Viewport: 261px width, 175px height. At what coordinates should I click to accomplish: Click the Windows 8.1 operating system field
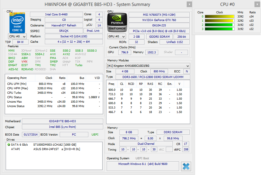click(x=143, y=166)
